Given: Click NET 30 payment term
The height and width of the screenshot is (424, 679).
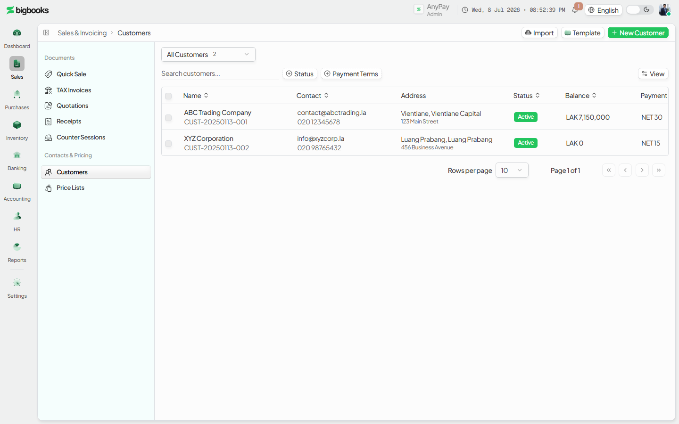Looking at the screenshot, I should 652,117.
